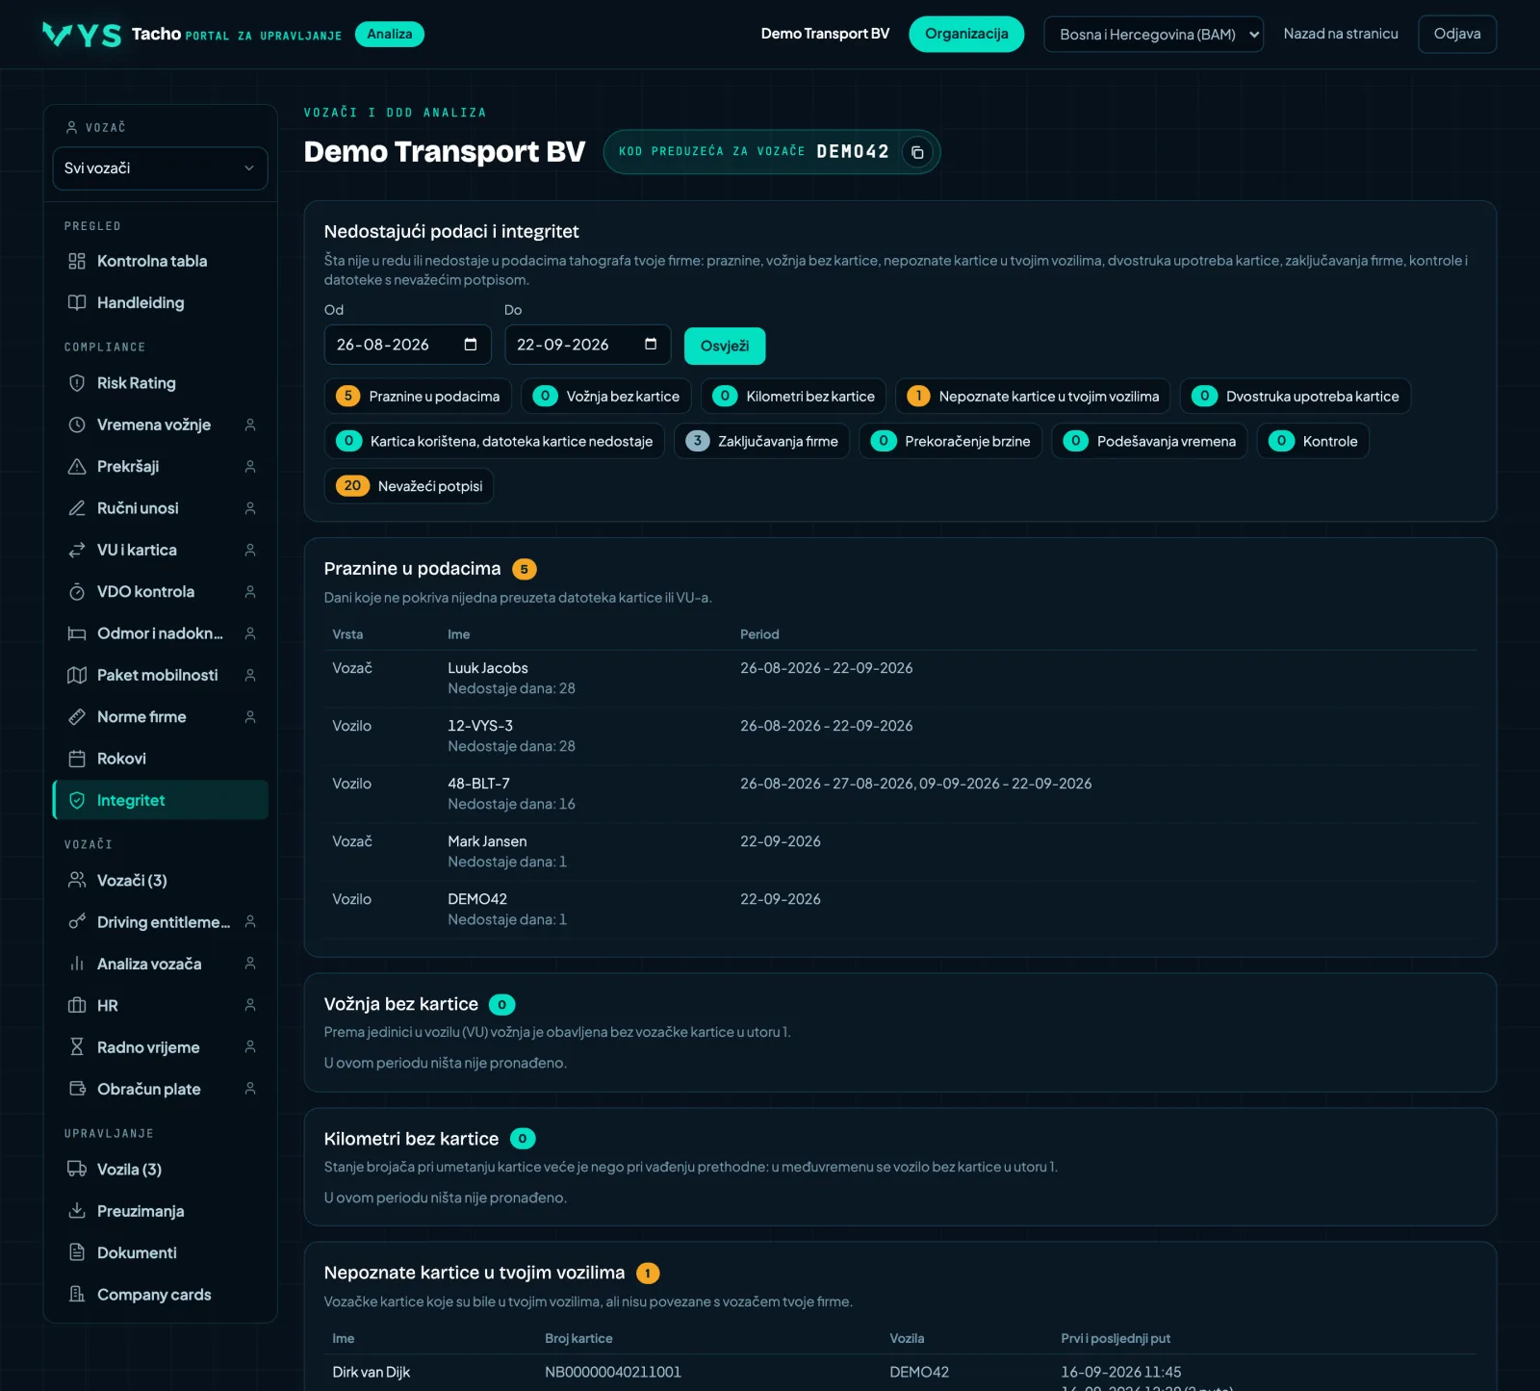Open the Bosna i Hercegovina currency dropdown
The height and width of the screenshot is (1391, 1540).
(x=1153, y=35)
